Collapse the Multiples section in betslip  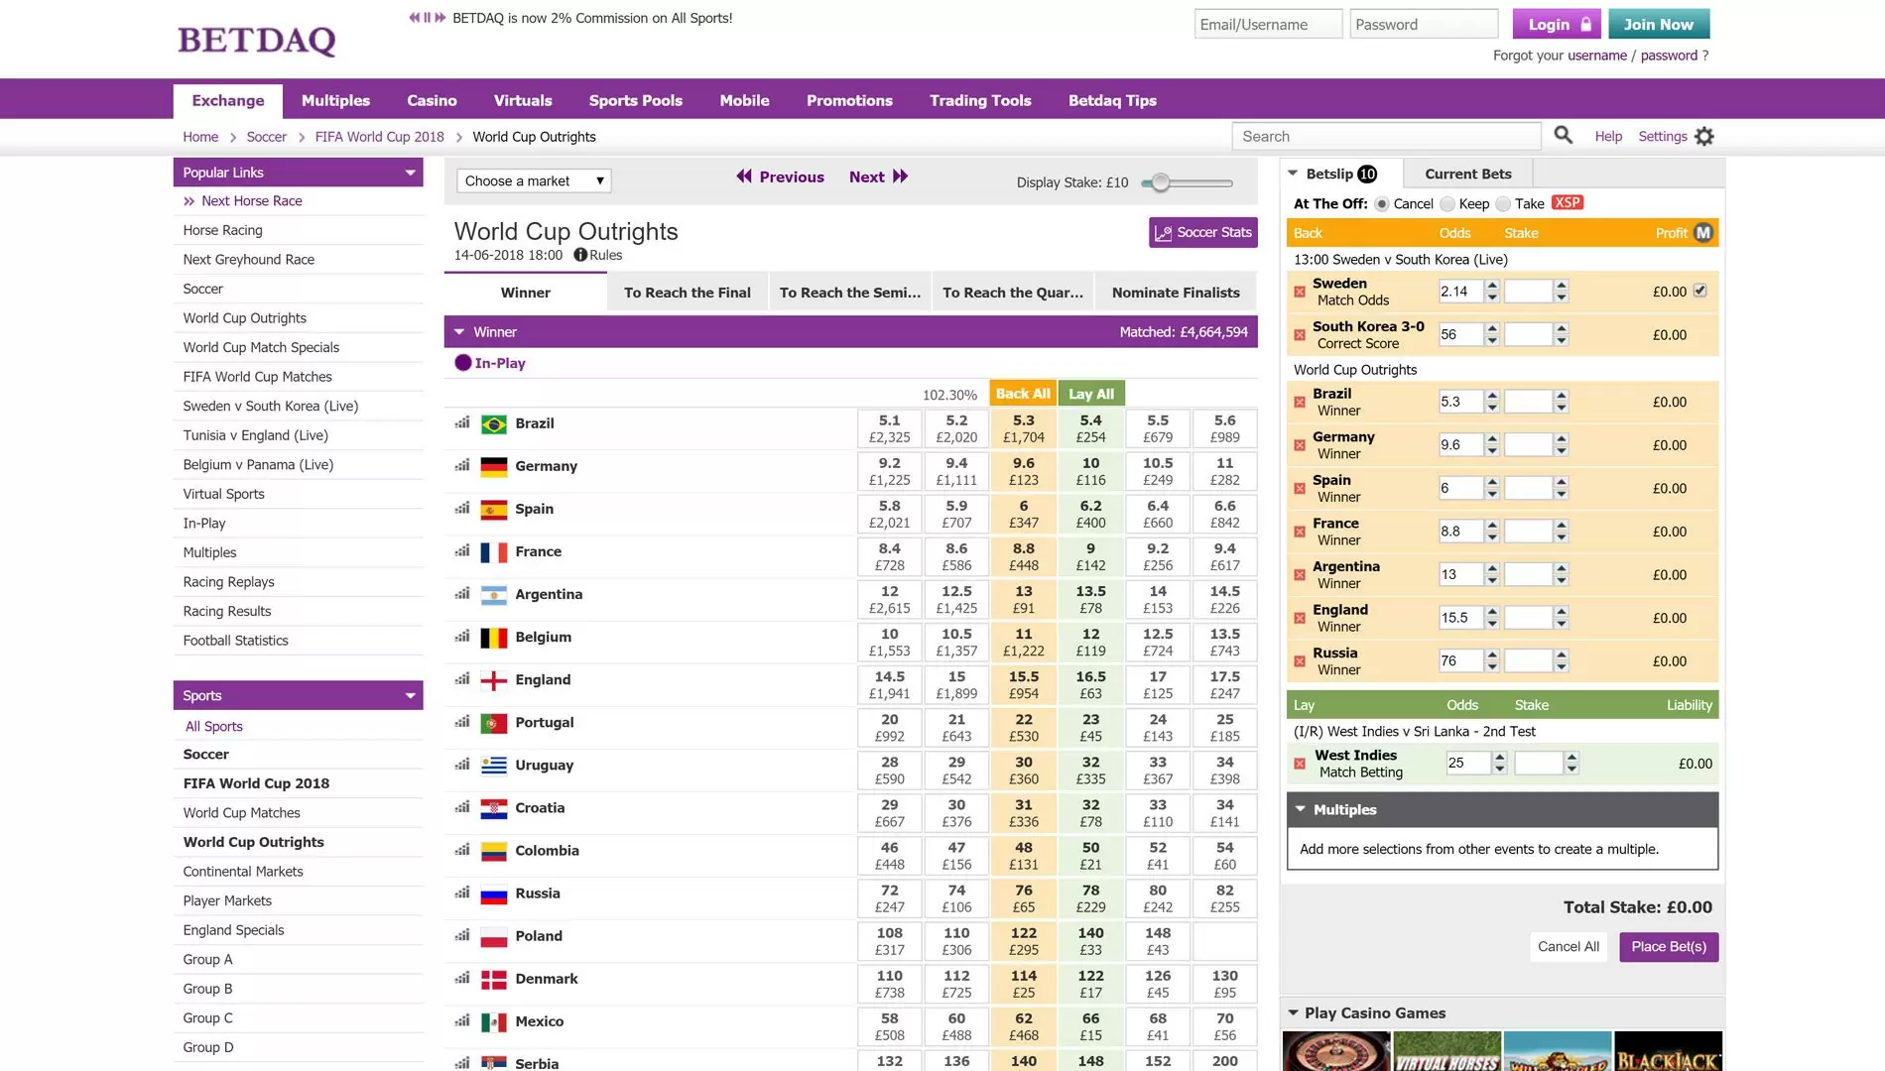(1300, 809)
